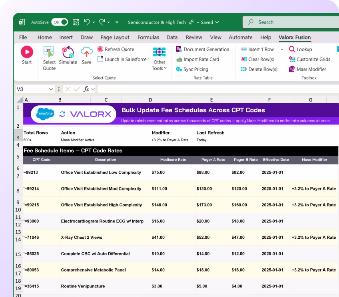Open the Help tab

click(265, 38)
